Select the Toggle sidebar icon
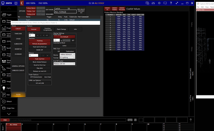 pyautogui.click(x=4, y=15)
